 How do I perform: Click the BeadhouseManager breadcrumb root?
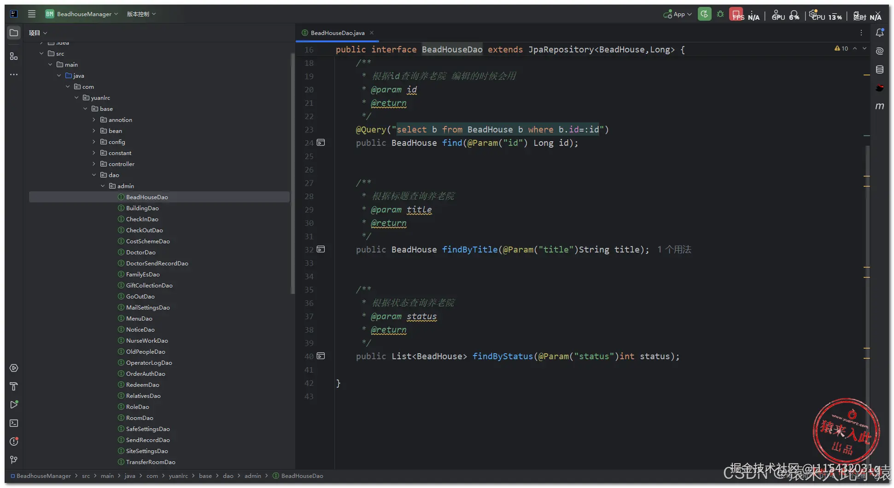[41, 476]
